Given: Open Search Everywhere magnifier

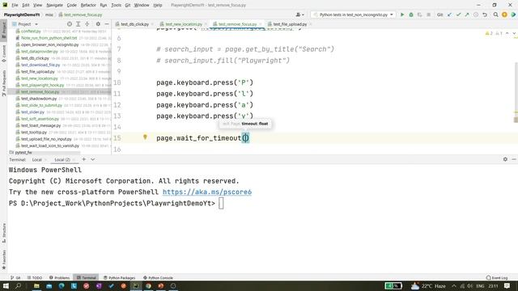Looking at the screenshot, I should click(x=495, y=15).
